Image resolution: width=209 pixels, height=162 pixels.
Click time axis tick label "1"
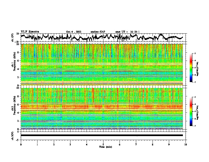point(37,145)
